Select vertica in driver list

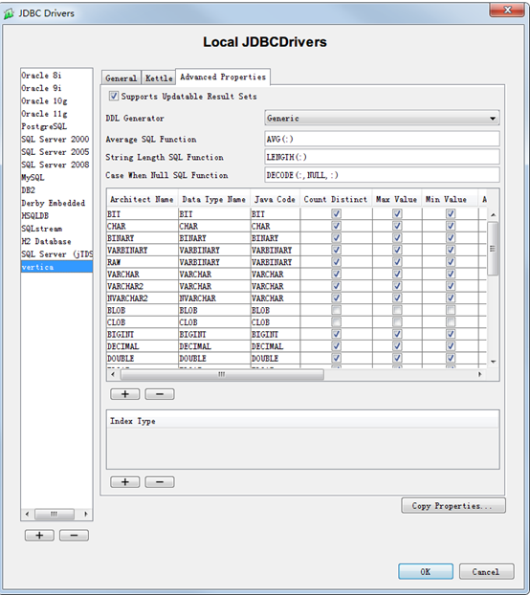56,267
